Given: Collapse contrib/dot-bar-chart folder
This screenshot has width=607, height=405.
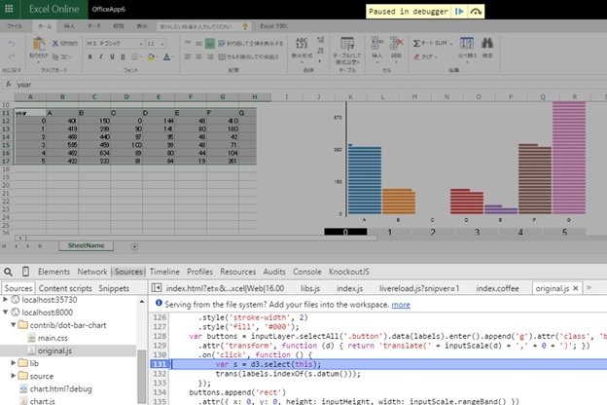Looking at the screenshot, I should pos(14,325).
